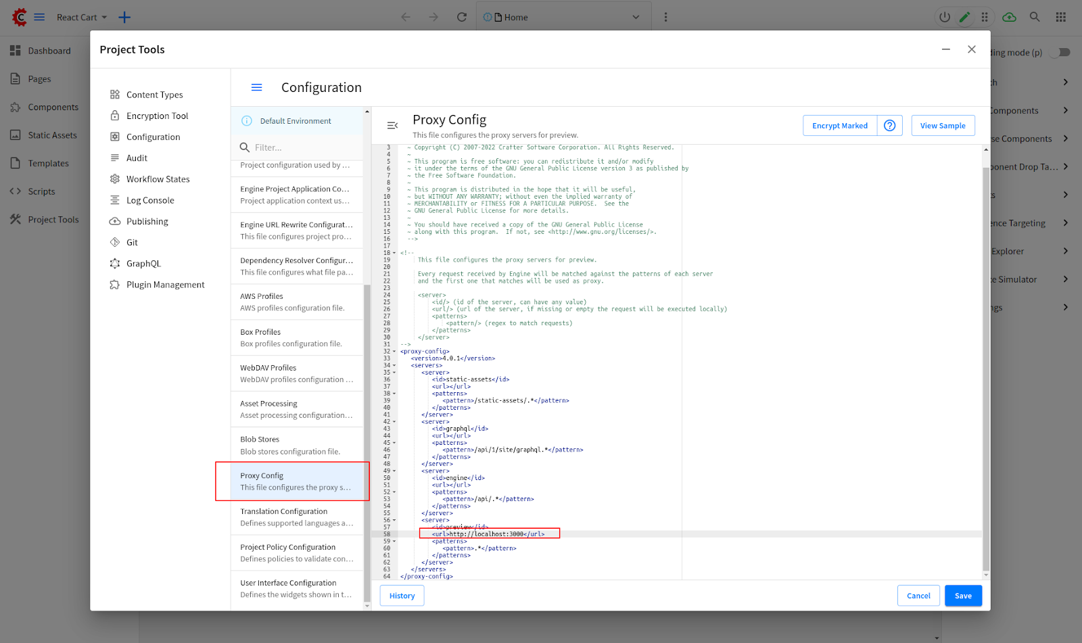Open the React Cart project dropdown
The width and height of the screenshot is (1082, 643).
(x=83, y=18)
